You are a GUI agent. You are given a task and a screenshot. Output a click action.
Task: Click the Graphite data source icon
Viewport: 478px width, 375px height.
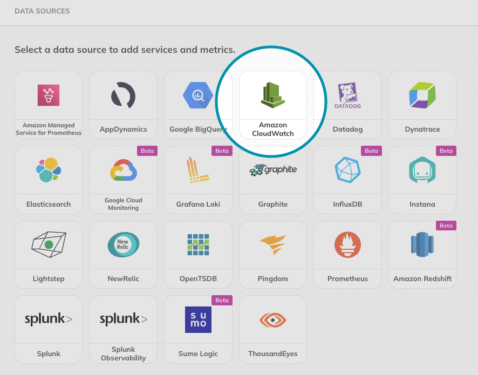[x=272, y=179]
